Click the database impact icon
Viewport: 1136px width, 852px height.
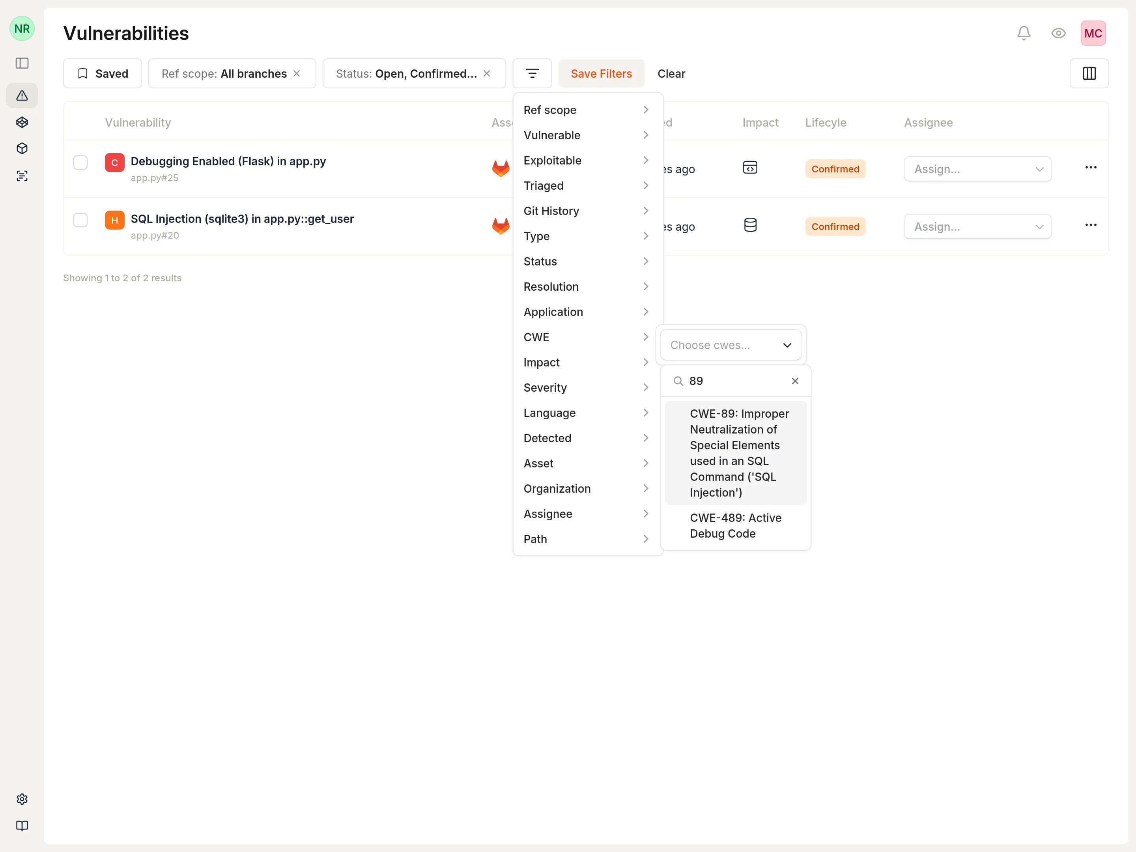pyautogui.click(x=750, y=225)
